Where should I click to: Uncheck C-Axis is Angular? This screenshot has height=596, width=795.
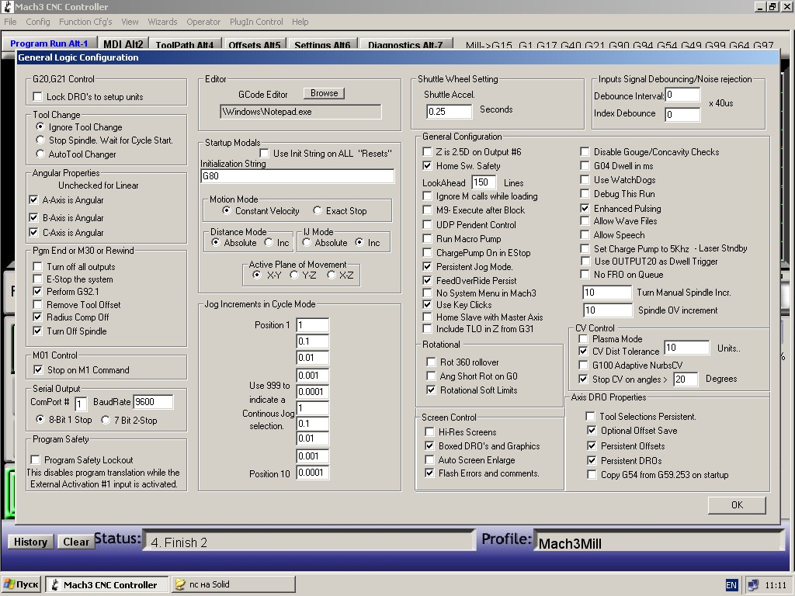(33, 232)
